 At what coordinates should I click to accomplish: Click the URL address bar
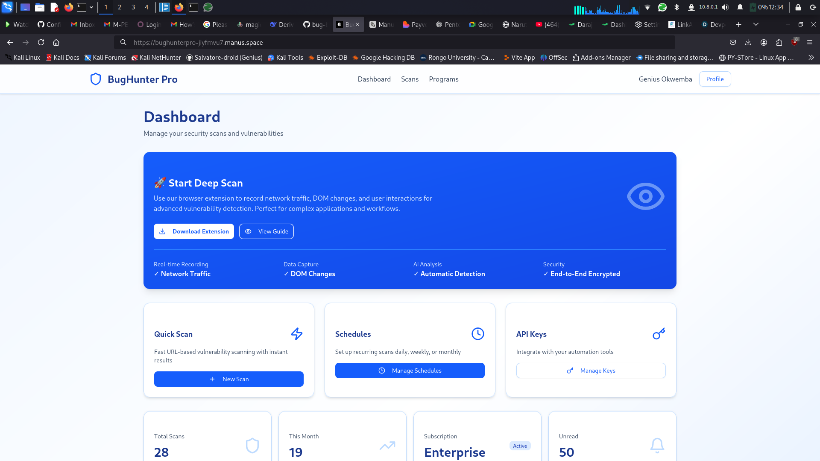coord(393,42)
